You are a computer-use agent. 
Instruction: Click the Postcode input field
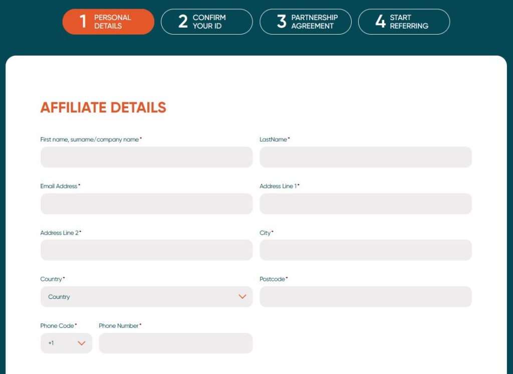pos(366,297)
